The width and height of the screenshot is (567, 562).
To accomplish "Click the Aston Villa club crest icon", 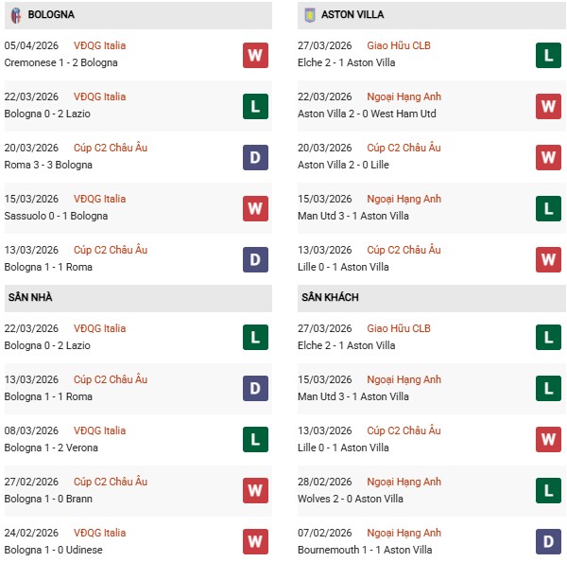I will (309, 15).
